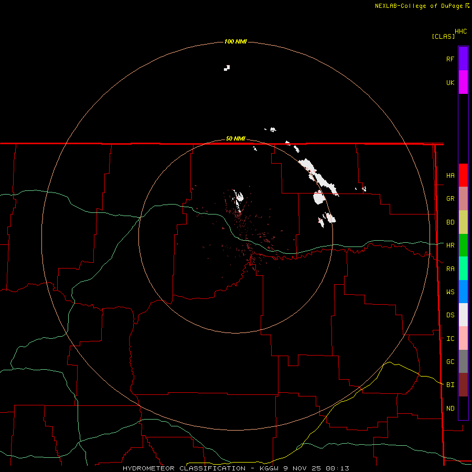Click the WS legend label
The image size is (472, 472).
450,292
